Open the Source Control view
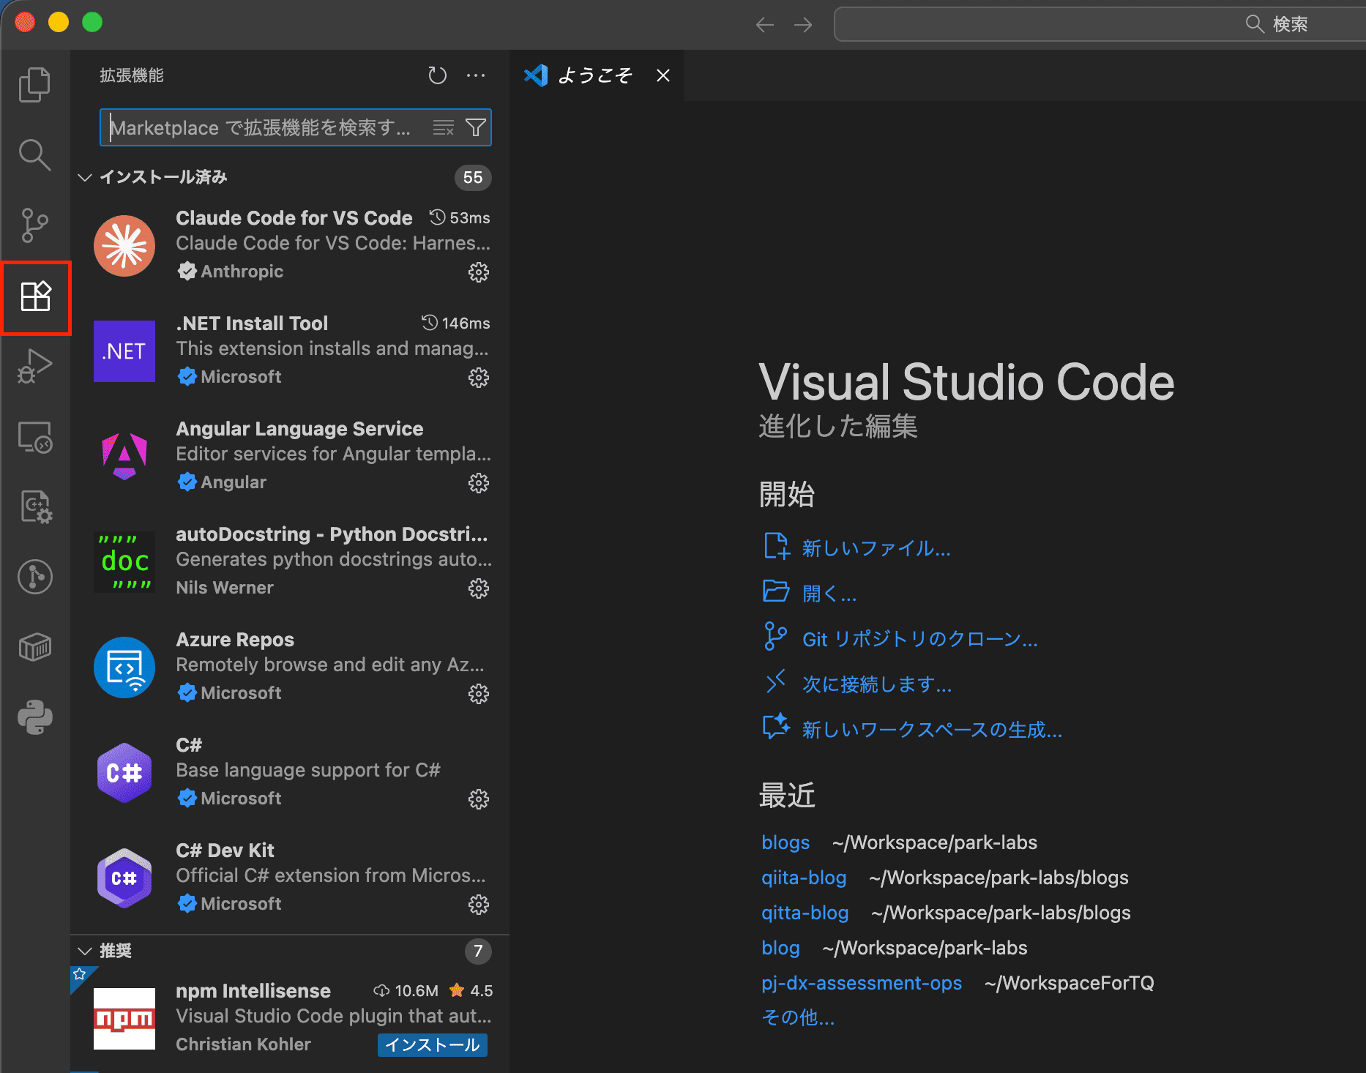This screenshot has width=1366, height=1073. (34, 225)
